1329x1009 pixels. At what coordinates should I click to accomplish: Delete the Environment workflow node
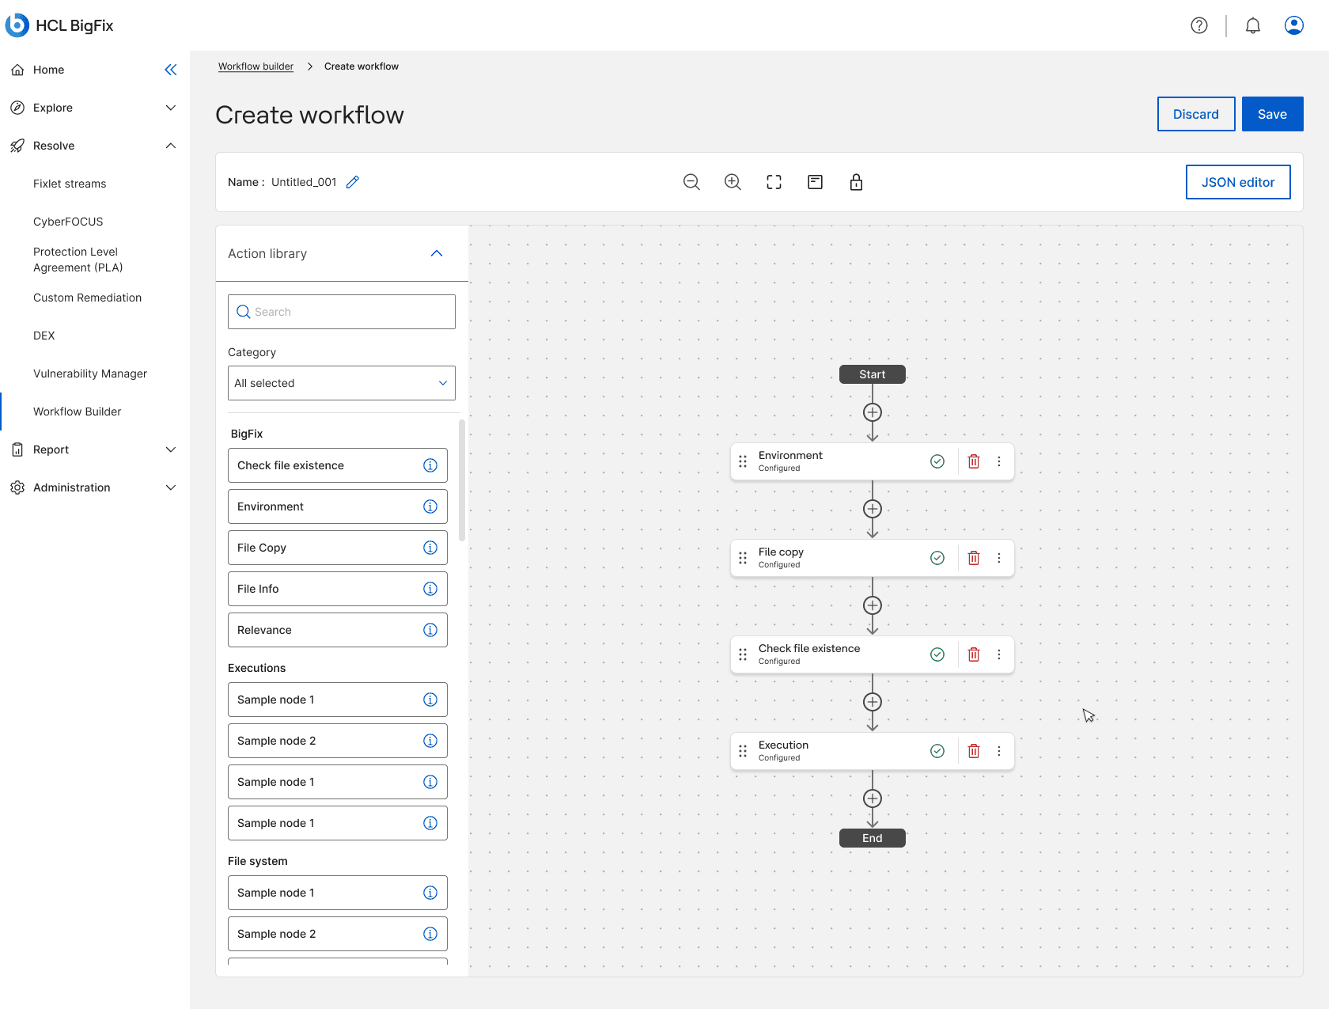click(x=974, y=461)
